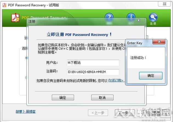Image resolution: width=173 pixels, height=122 pixels.
Task: Close the 注册 registration dialog with X
Action: 138,20
